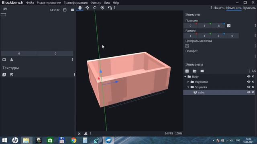This screenshot has height=144, width=257.
Task: Click the UV maximize rectangle icon
Action: click(x=4, y=60)
